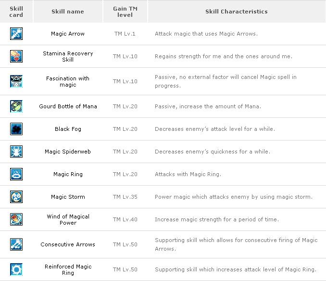Click the Magic Storm skill name
Viewport: 326px width, 281px height.
[x=68, y=197]
